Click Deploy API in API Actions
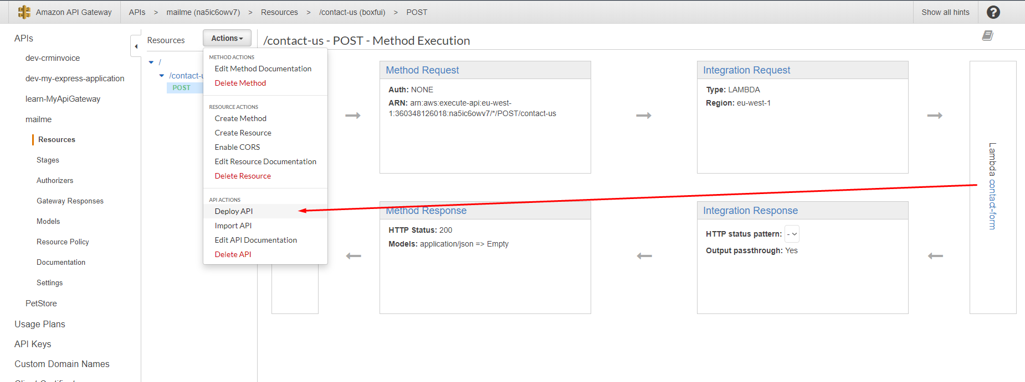 pyautogui.click(x=234, y=211)
